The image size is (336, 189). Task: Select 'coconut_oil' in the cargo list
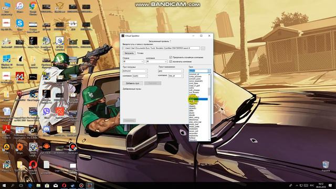click(198, 75)
